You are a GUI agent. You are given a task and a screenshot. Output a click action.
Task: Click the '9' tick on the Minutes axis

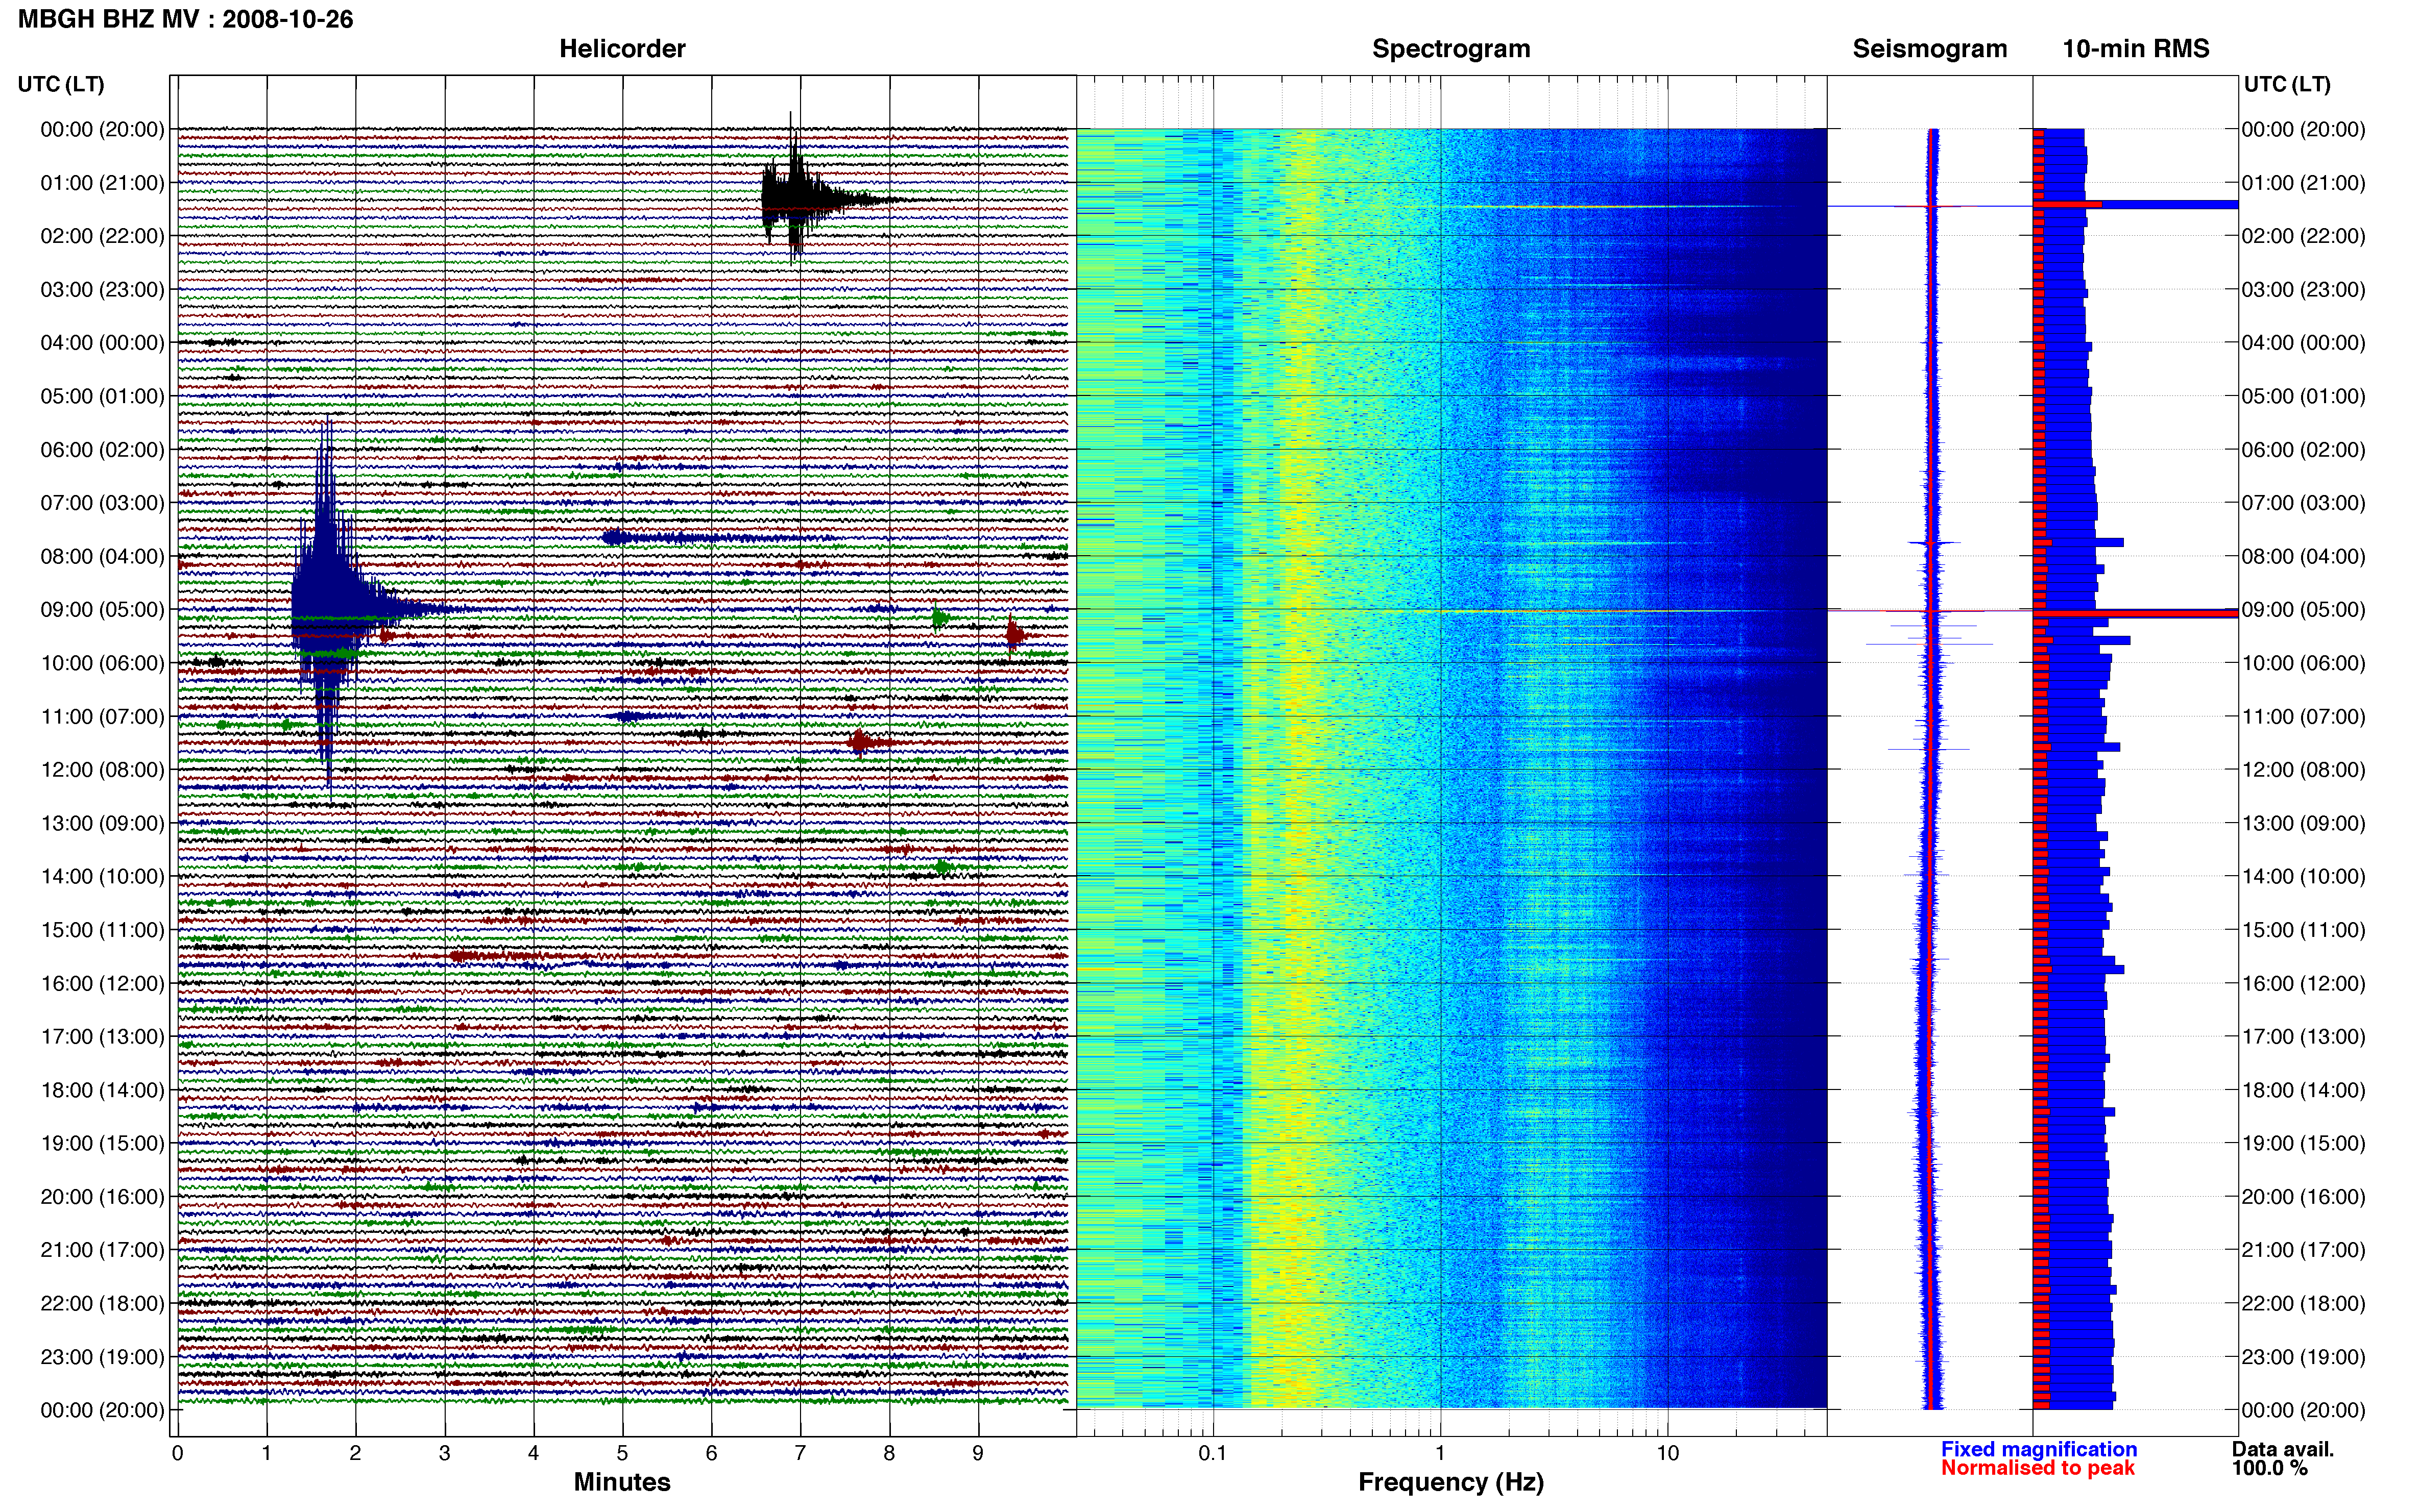coord(978,1453)
